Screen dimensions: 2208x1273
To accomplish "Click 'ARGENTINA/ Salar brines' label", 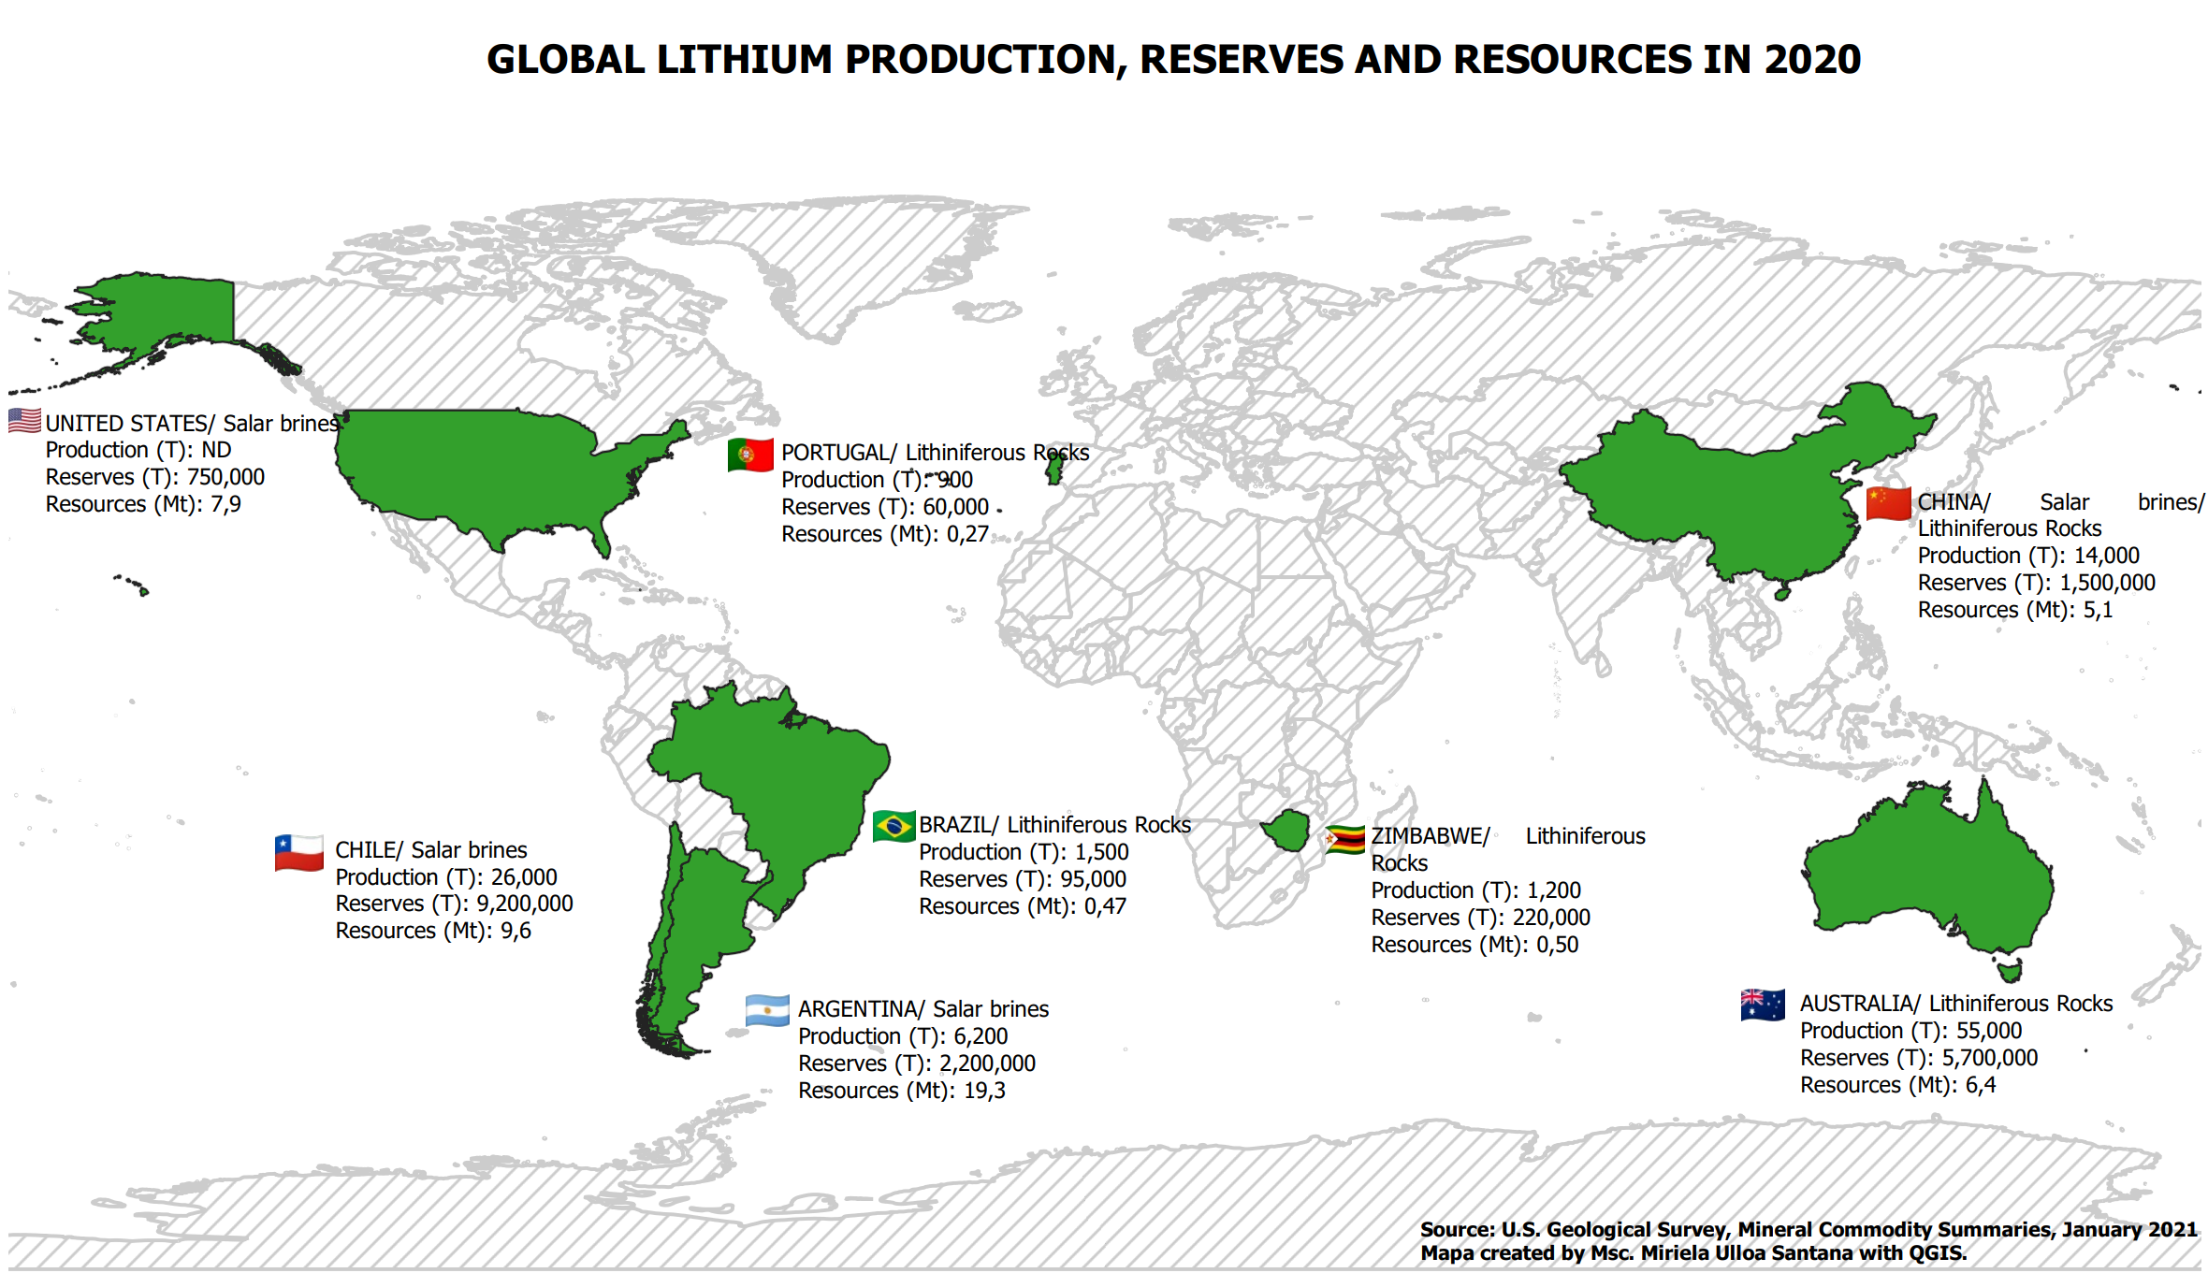I will pyautogui.click(x=923, y=1009).
